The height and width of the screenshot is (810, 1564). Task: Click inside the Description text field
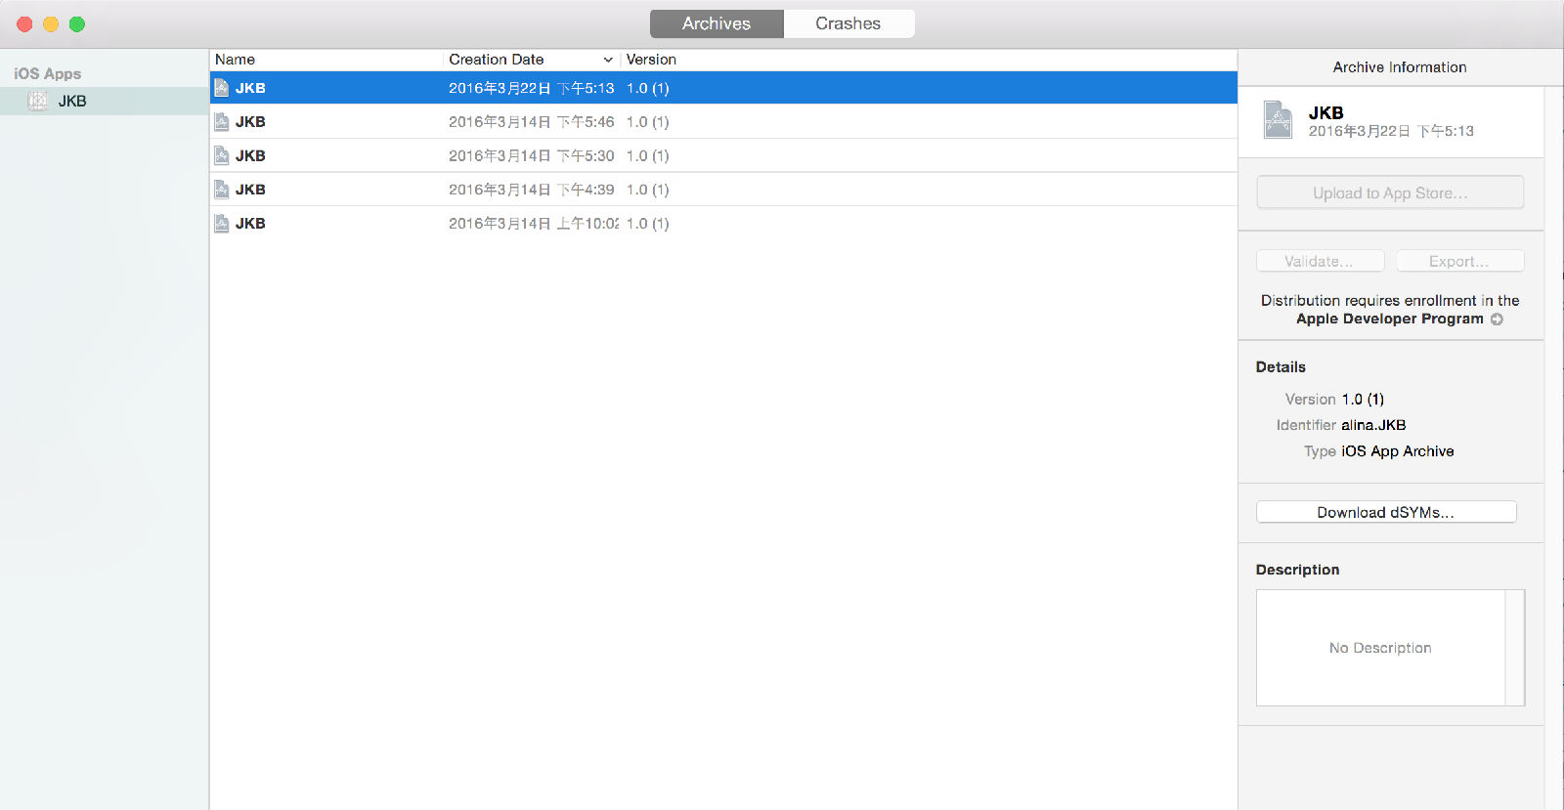click(x=1379, y=647)
